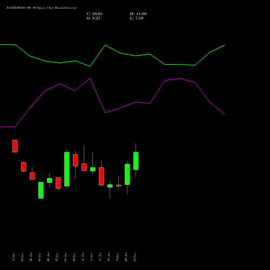Click the 09 Jan date label

(x=75, y=257)
